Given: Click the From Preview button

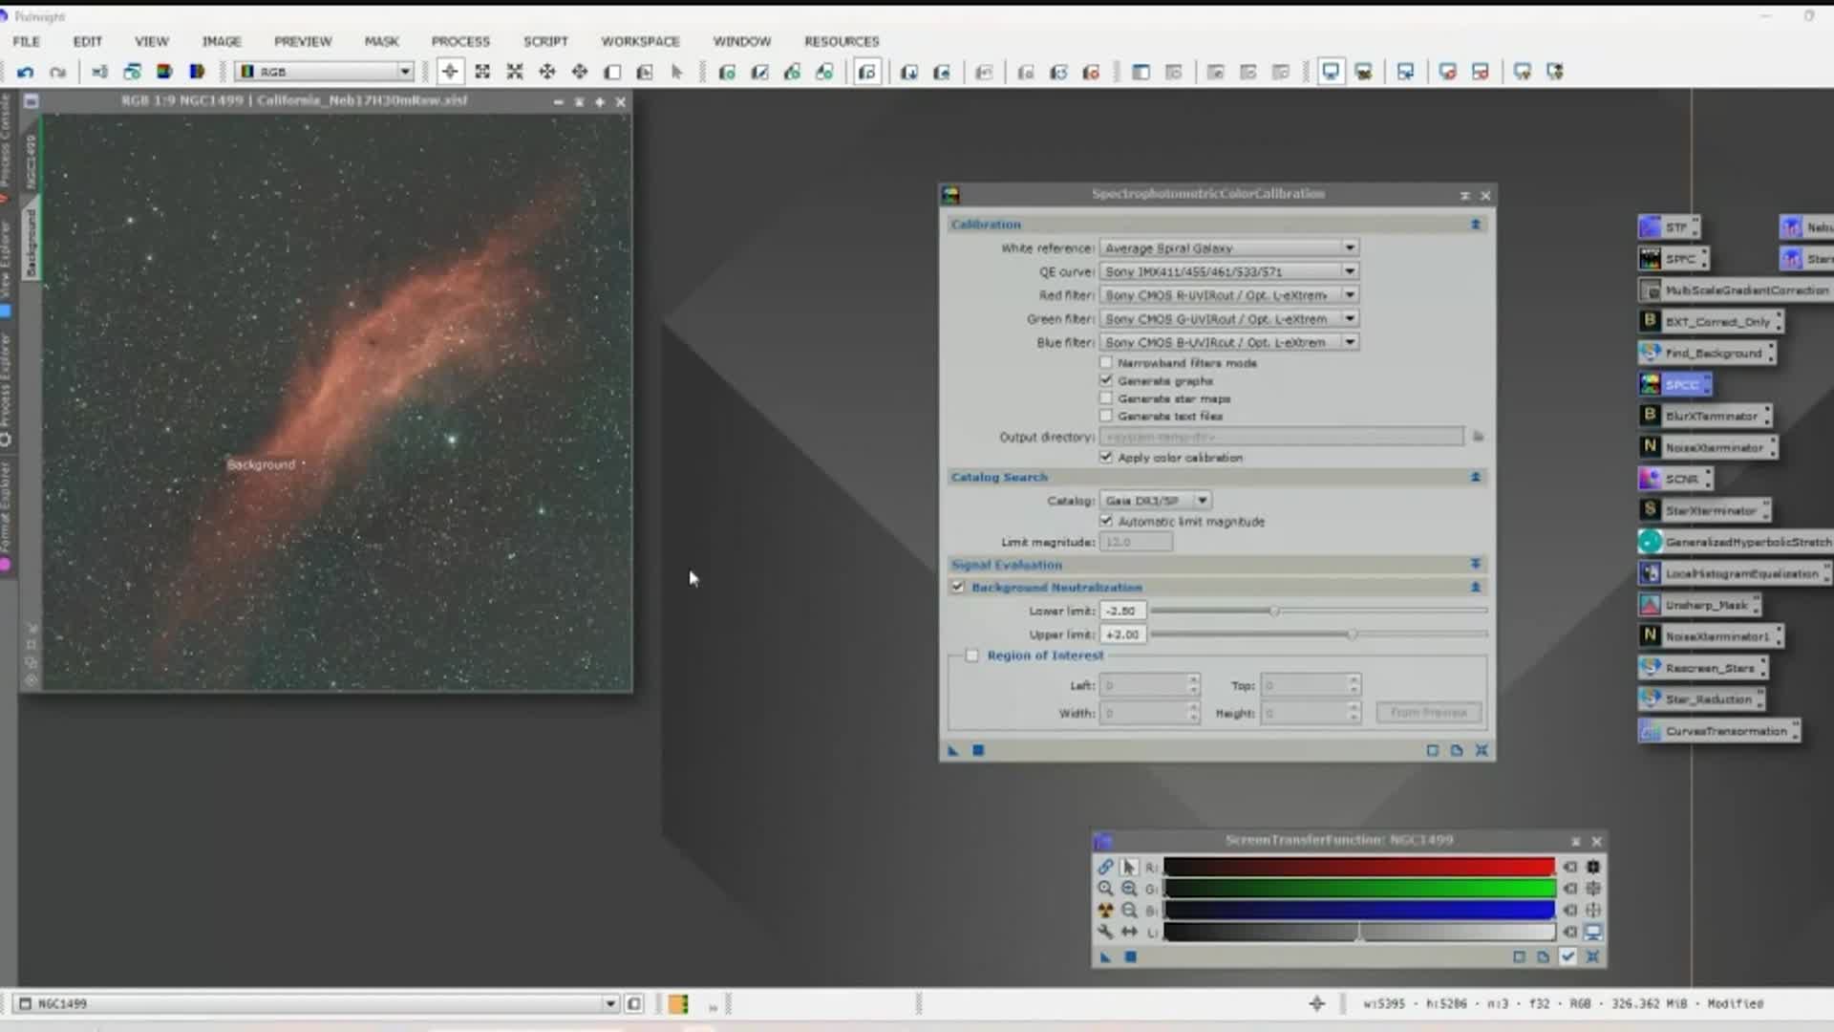Looking at the screenshot, I should (x=1427, y=712).
